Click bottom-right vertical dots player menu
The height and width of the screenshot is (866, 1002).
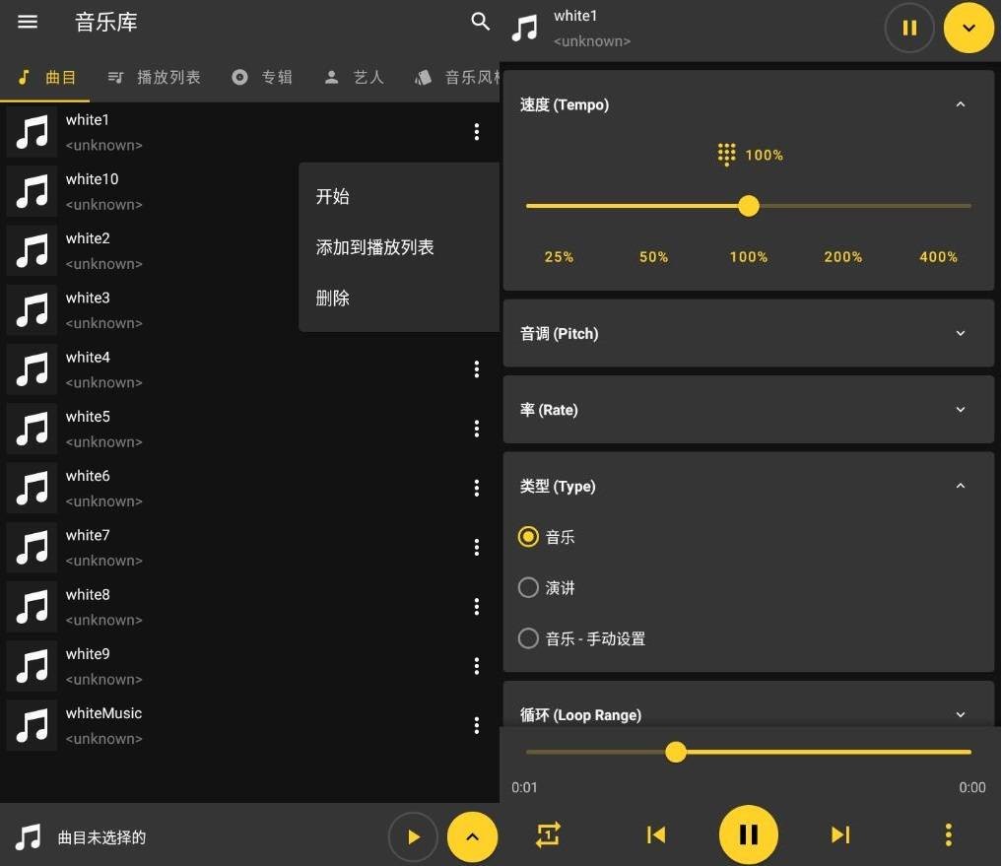pyautogui.click(x=948, y=835)
